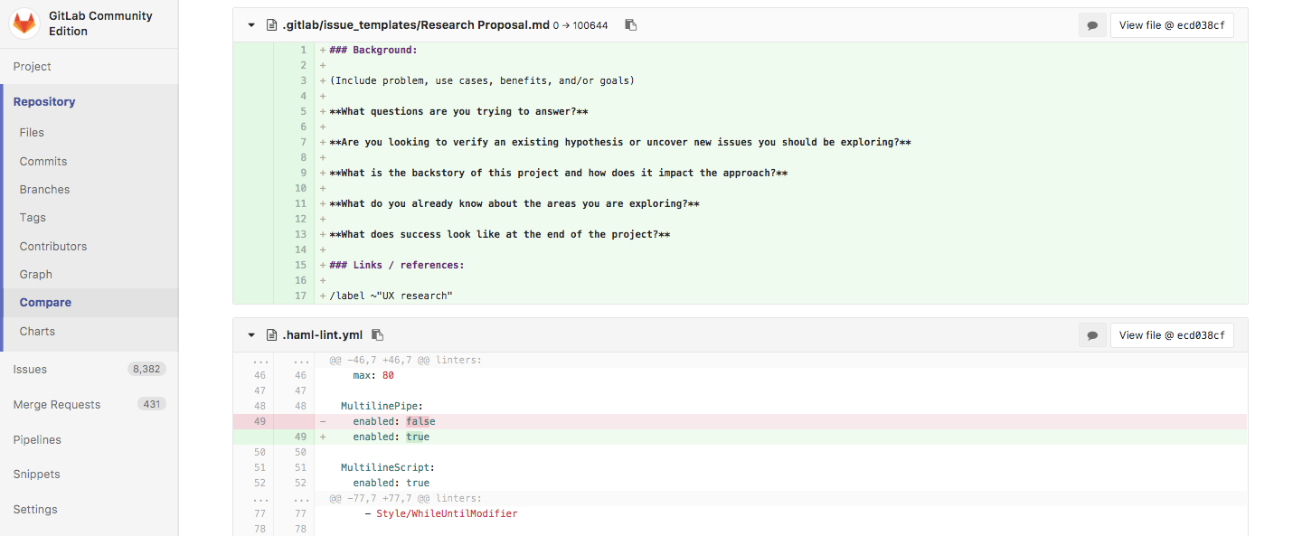The width and height of the screenshot is (1302, 536).
Task: Toggle comments on .haml-lint.yml diff
Action: (1092, 335)
